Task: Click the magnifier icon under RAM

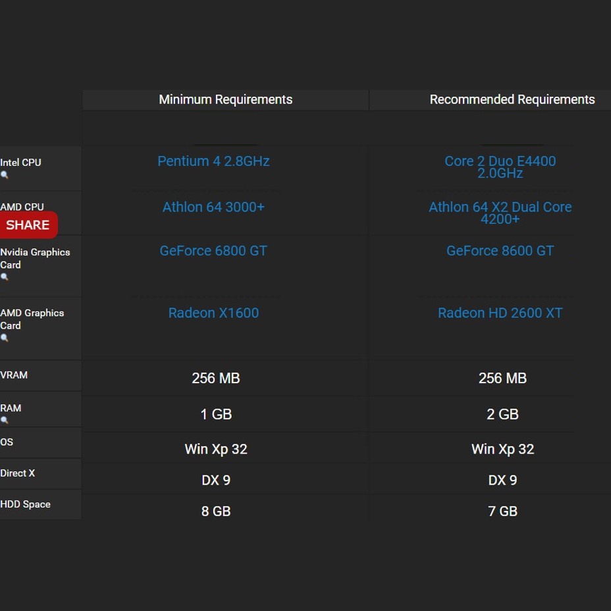Action: (x=5, y=420)
